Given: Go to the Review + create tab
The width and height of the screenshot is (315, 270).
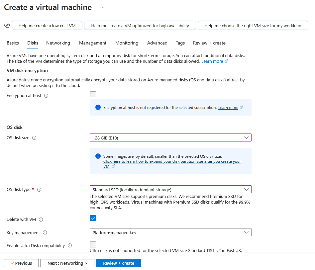Looking at the screenshot, I should coord(209,43).
